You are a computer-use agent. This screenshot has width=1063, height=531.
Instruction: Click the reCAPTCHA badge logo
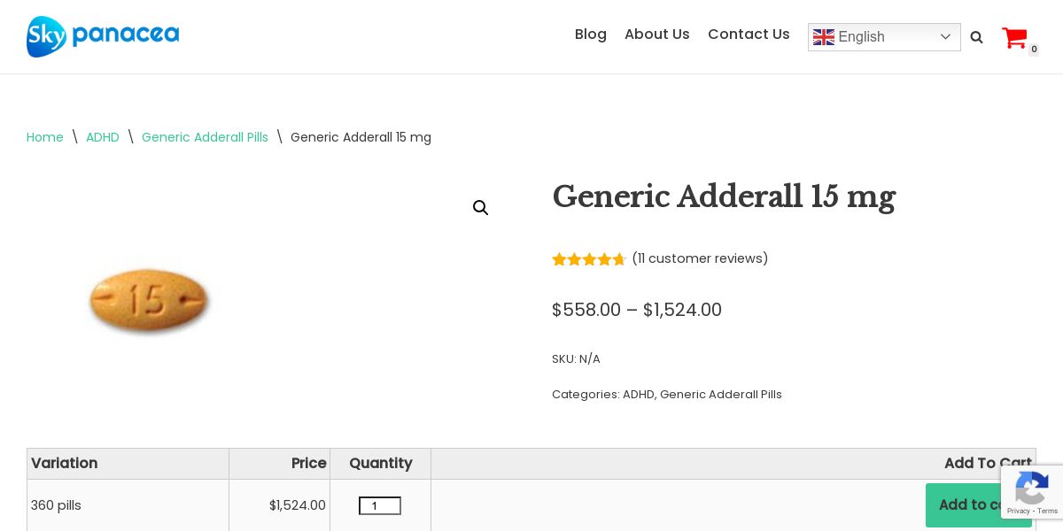coord(1032,488)
